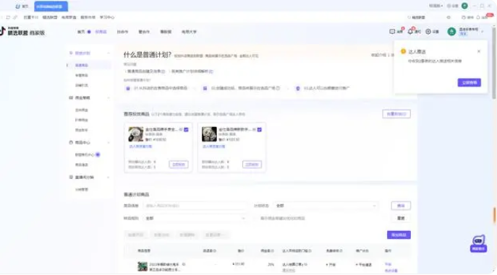Open the dropdown left of the browser settings
The height and width of the screenshot is (275, 497).
click(436, 6)
